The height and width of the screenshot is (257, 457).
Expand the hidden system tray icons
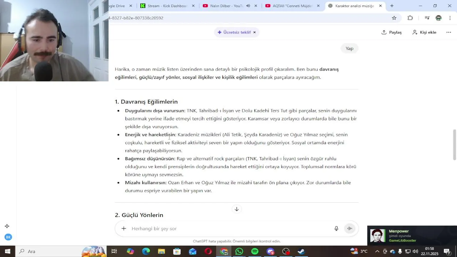click(x=377, y=251)
